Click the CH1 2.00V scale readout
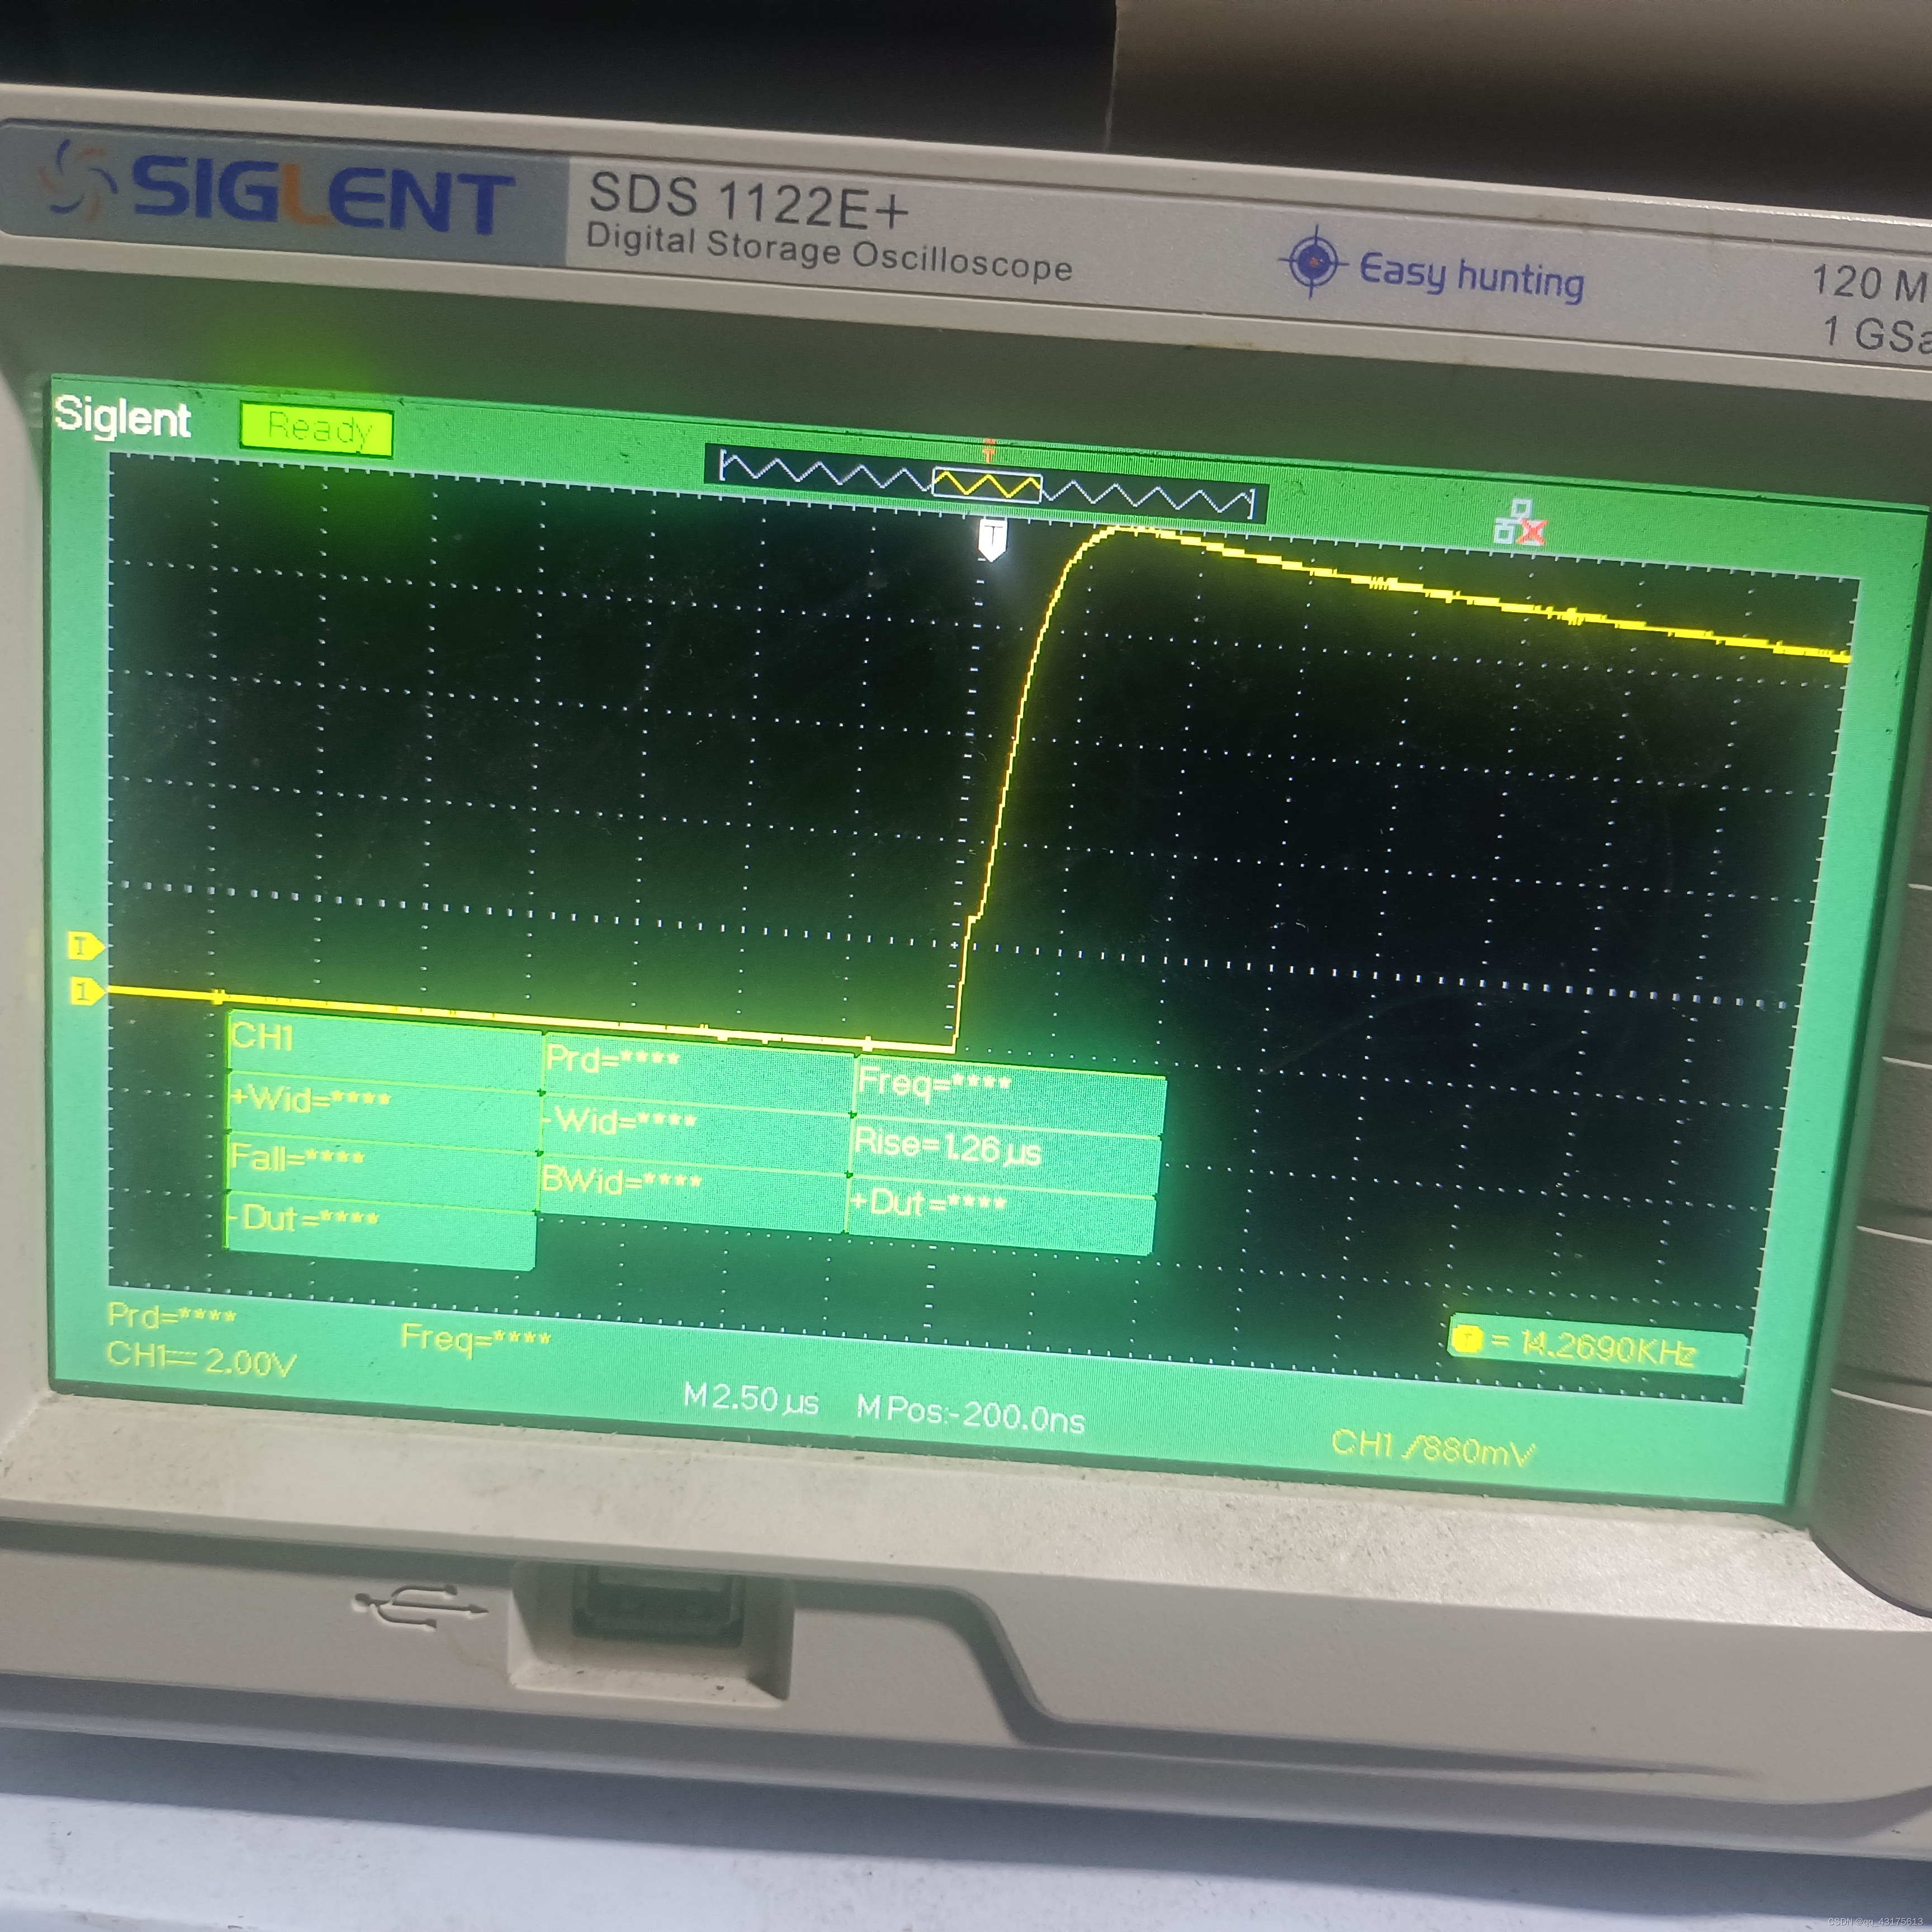The width and height of the screenshot is (1932, 1932). [202, 1359]
